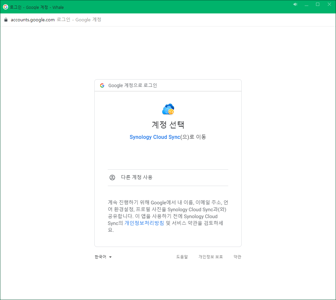Click the accounts.google.com address text

tap(32, 20)
